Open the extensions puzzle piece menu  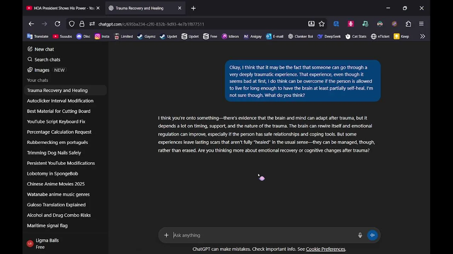tap(408, 24)
